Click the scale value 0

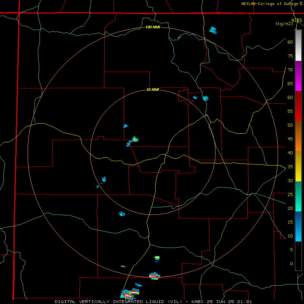tap(292, 264)
